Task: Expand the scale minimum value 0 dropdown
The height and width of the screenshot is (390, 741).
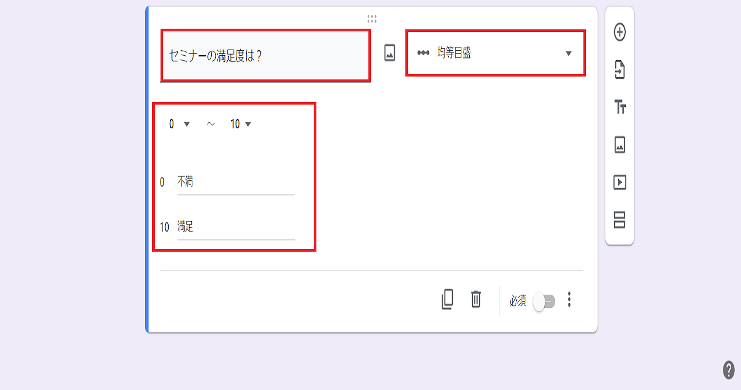Action: [x=179, y=124]
